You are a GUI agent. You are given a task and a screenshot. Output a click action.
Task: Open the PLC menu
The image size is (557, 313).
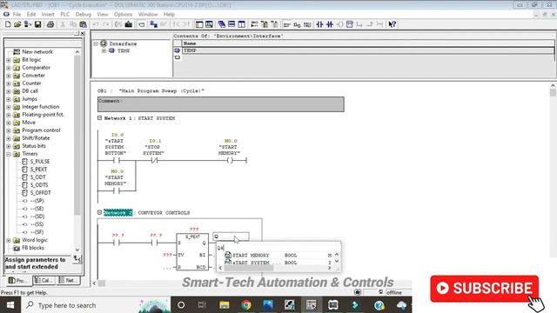click(64, 15)
